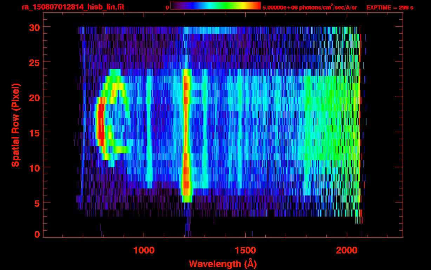Click the 5.00000e+06 photons/cm²/sec/A/sr label
Image resolution: width=431 pixels, height=270 pixels.
coord(310,7)
